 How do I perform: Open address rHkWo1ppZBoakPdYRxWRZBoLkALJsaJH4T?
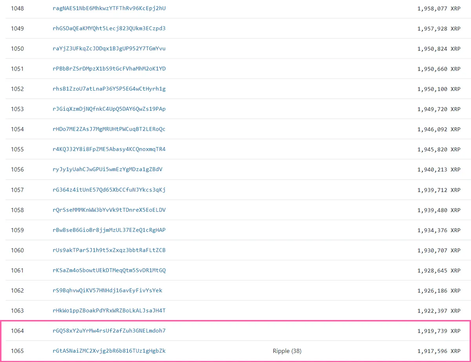point(109,311)
